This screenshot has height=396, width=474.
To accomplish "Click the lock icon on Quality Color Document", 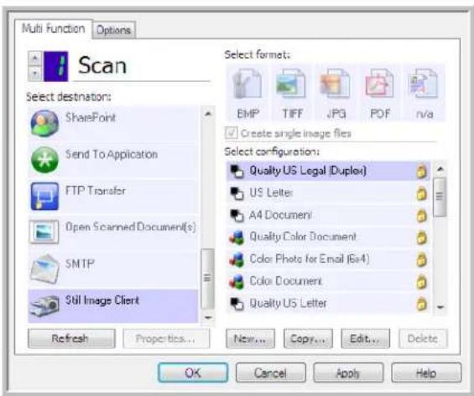I will tap(421, 238).
